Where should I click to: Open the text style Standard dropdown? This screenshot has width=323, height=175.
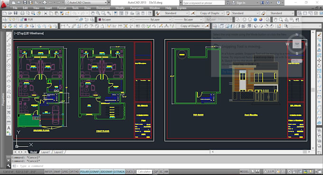[175, 13]
